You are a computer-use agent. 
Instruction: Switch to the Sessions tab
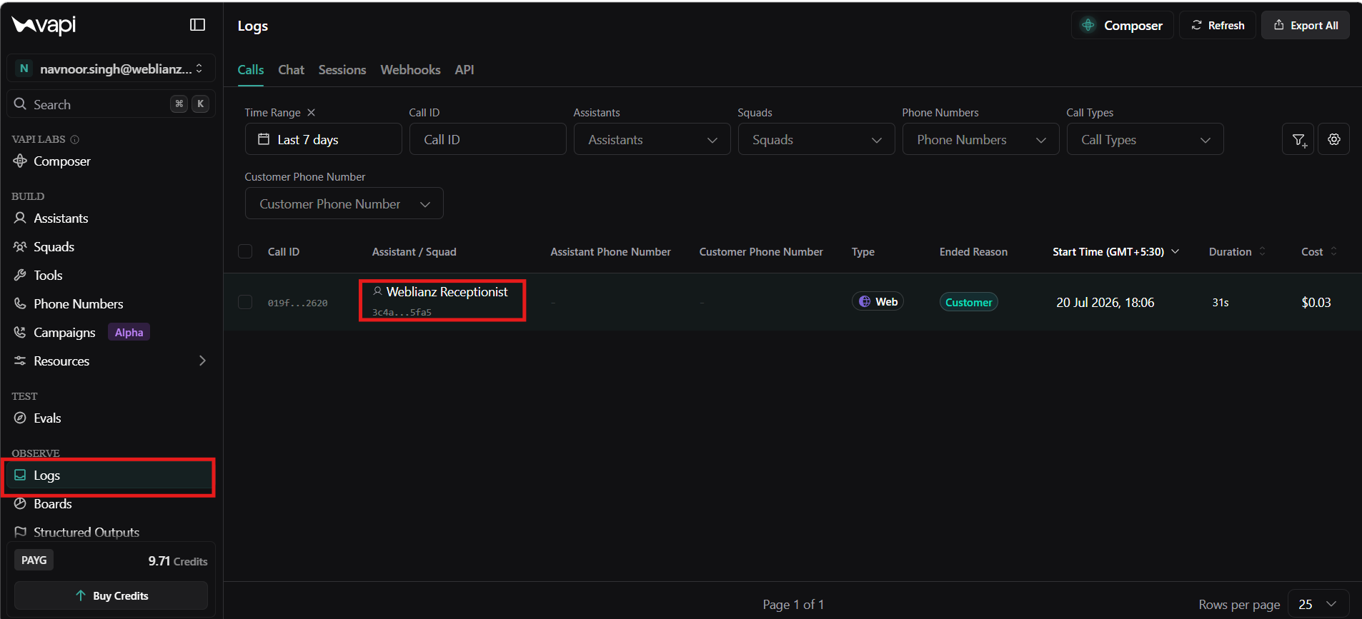(342, 70)
